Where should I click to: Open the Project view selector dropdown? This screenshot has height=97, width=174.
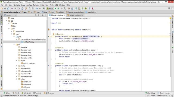click(x=10, y=15)
